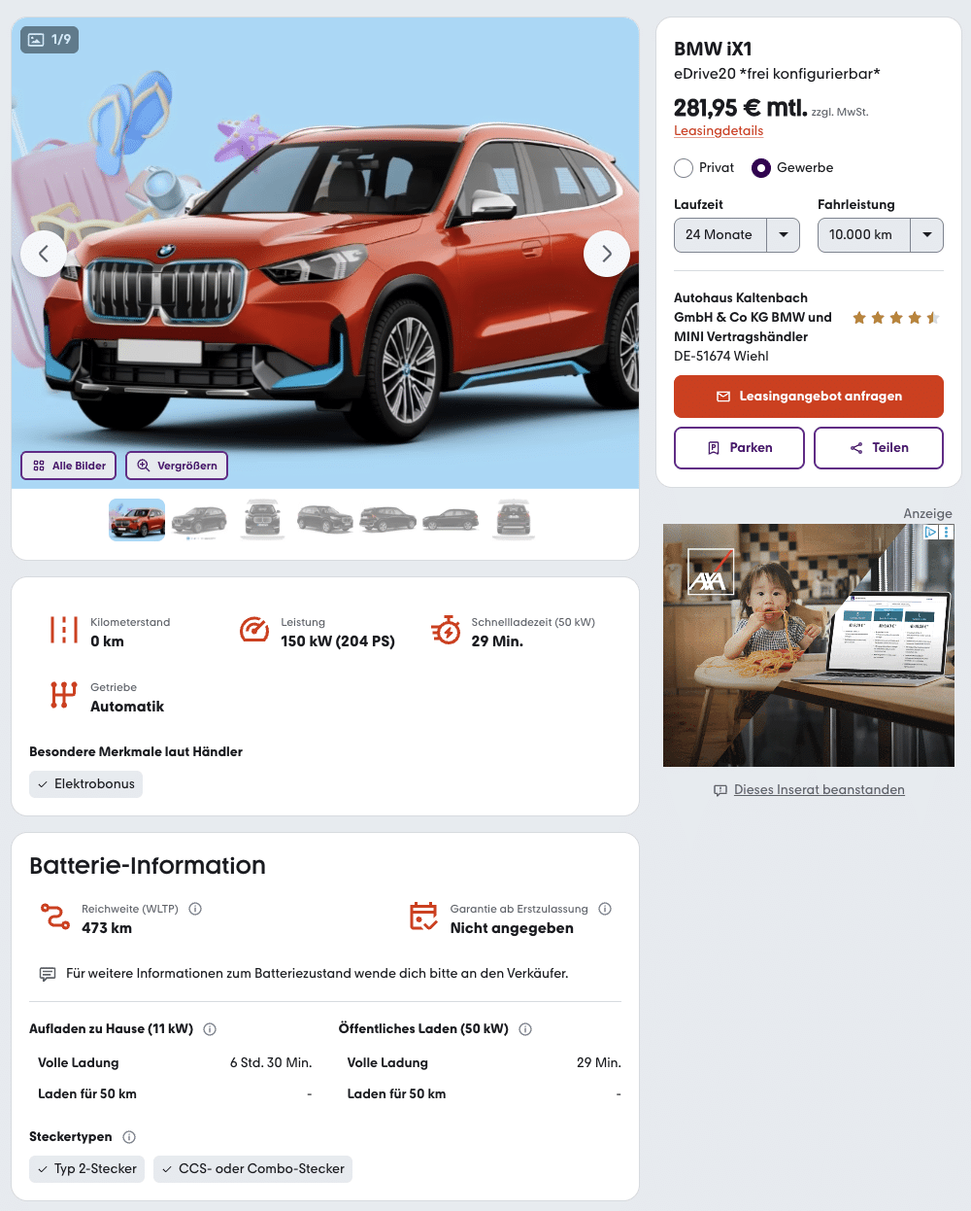Viewport: 971px width, 1211px height.
Task: Enlarge image with Vergrößern button
Action: 177,466
